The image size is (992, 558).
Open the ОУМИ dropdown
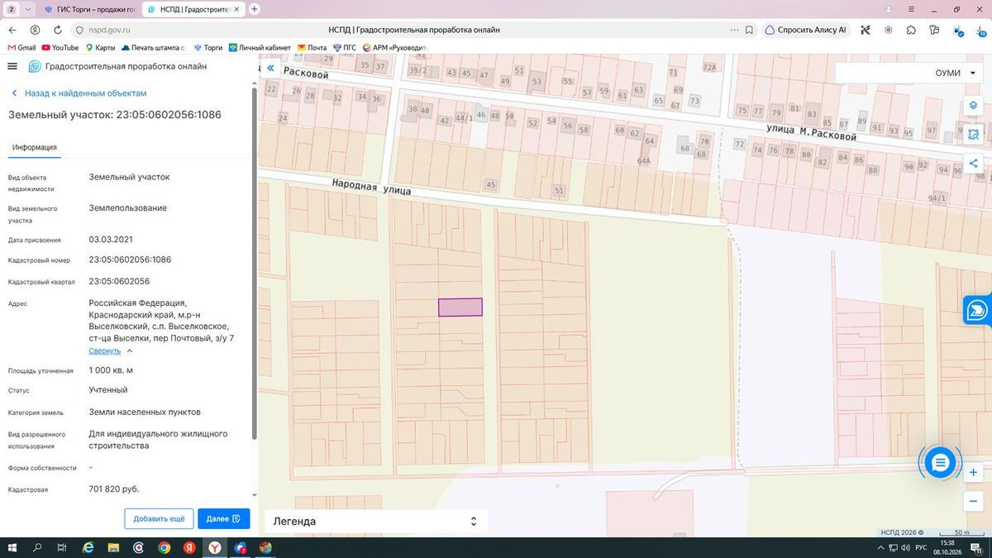911,73
